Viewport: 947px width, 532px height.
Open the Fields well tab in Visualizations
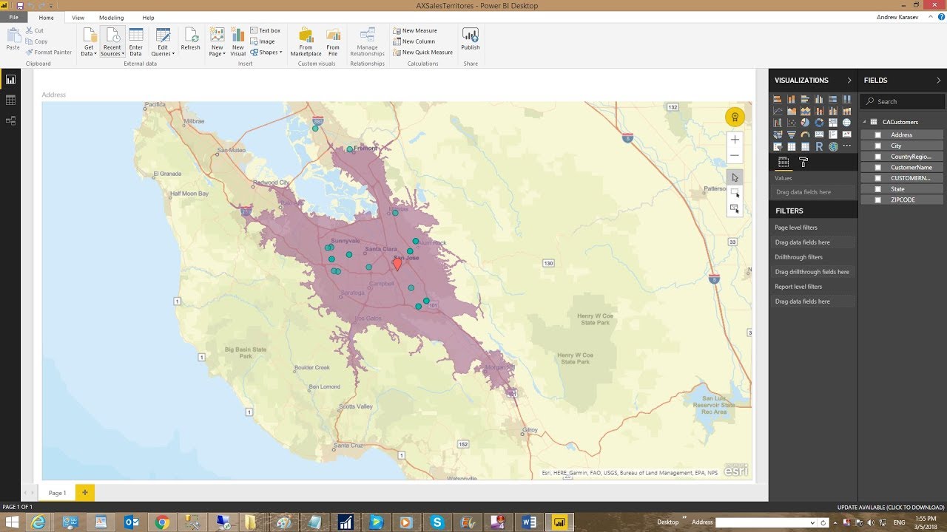click(x=783, y=162)
